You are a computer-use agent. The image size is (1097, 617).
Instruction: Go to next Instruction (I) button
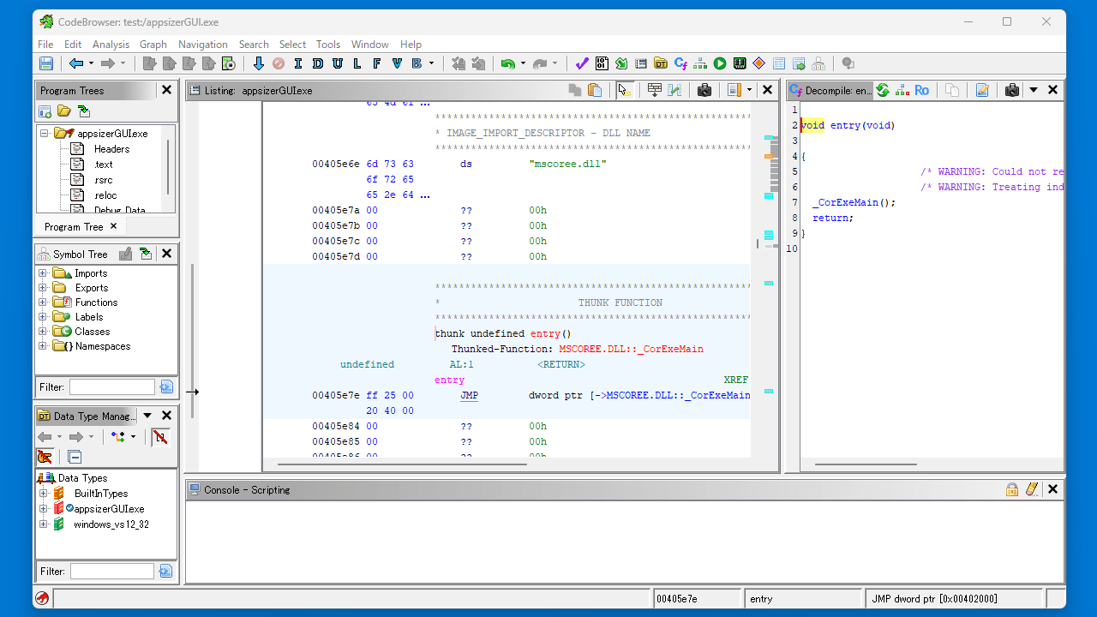click(298, 63)
